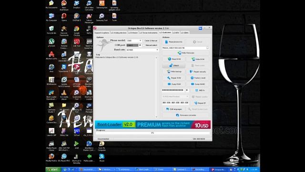Click the Write NVM button
The image size is (305, 172).
pos(198,59)
